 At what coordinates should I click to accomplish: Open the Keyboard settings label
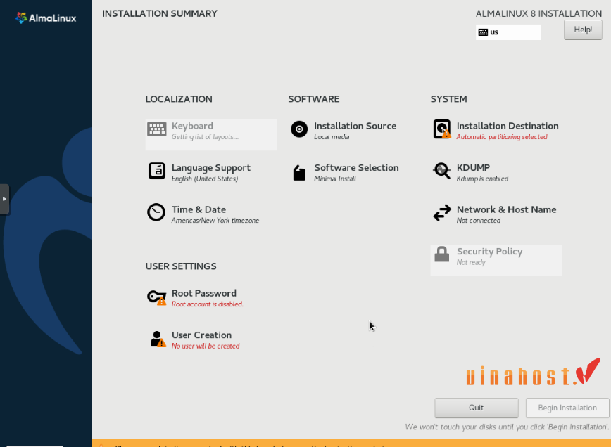[x=192, y=126]
